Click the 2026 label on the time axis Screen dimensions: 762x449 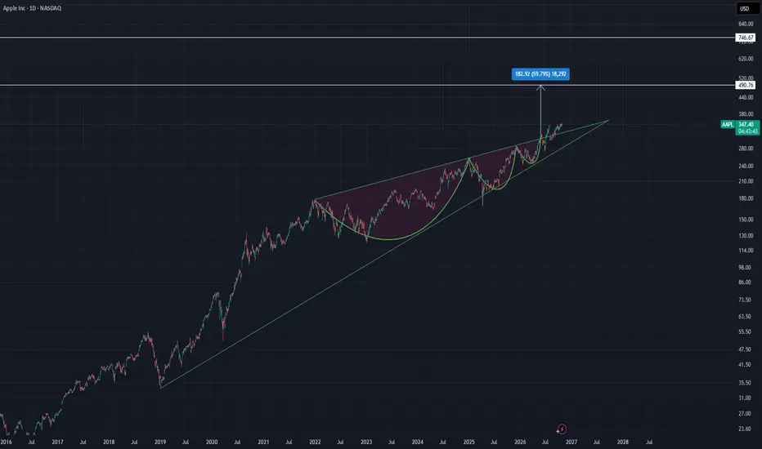(x=521, y=442)
